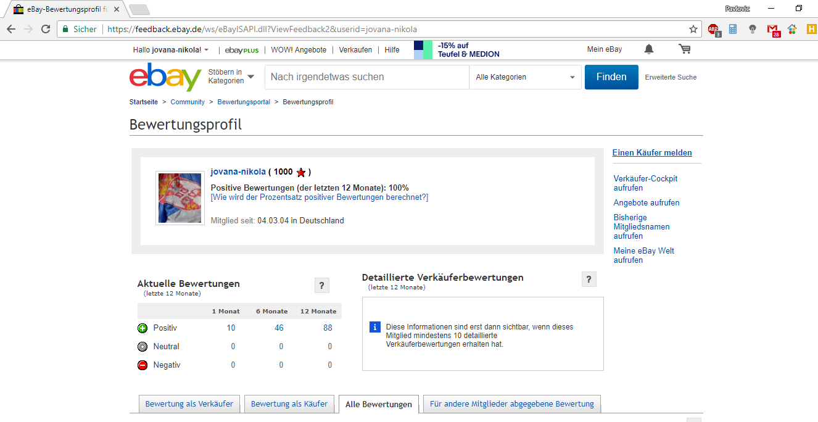Click the Finden search button
Image resolution: width=818 pixels, height=422 pixels.
611,77
